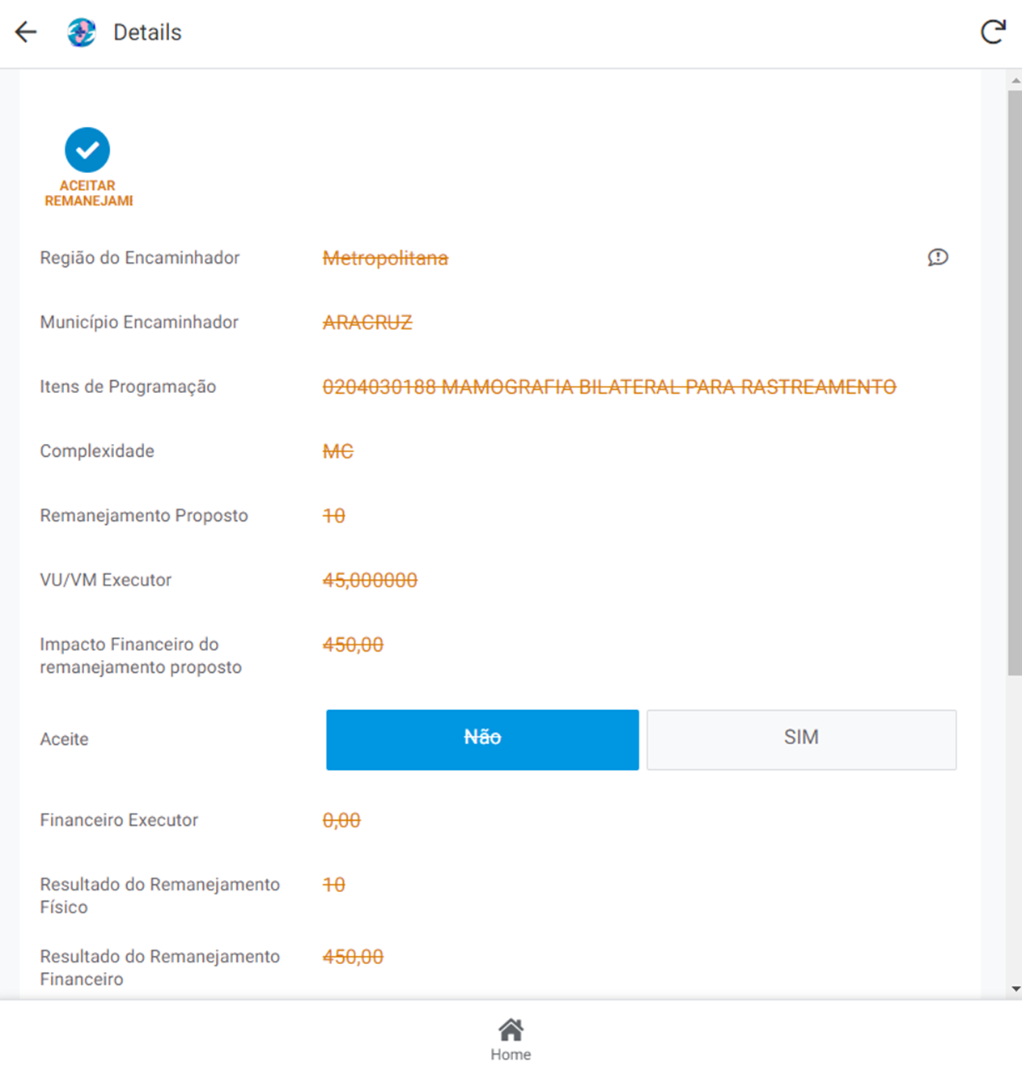This screenshot has height=1070, width=1022.
Task: Click the refresh icon
Action: click(993, 32)
